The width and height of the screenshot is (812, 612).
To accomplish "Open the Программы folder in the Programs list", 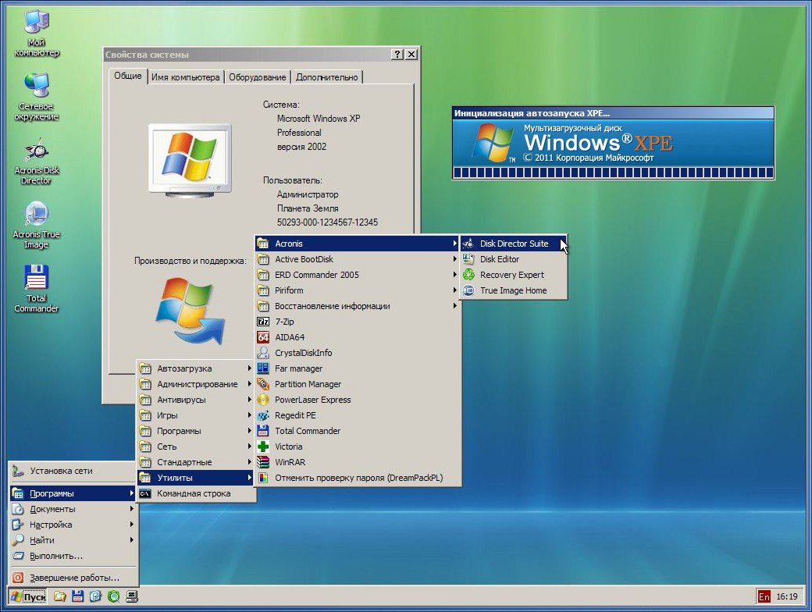I will pyautogui.click(x=196, y=431).
